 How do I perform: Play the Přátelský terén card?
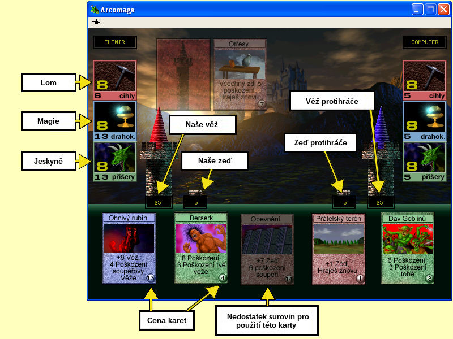338,249
